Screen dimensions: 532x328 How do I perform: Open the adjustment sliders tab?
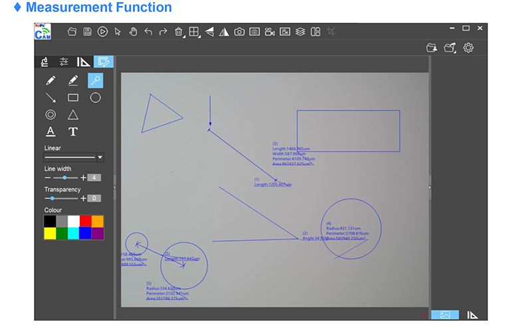pyautogui.click(x=64, y=62)
